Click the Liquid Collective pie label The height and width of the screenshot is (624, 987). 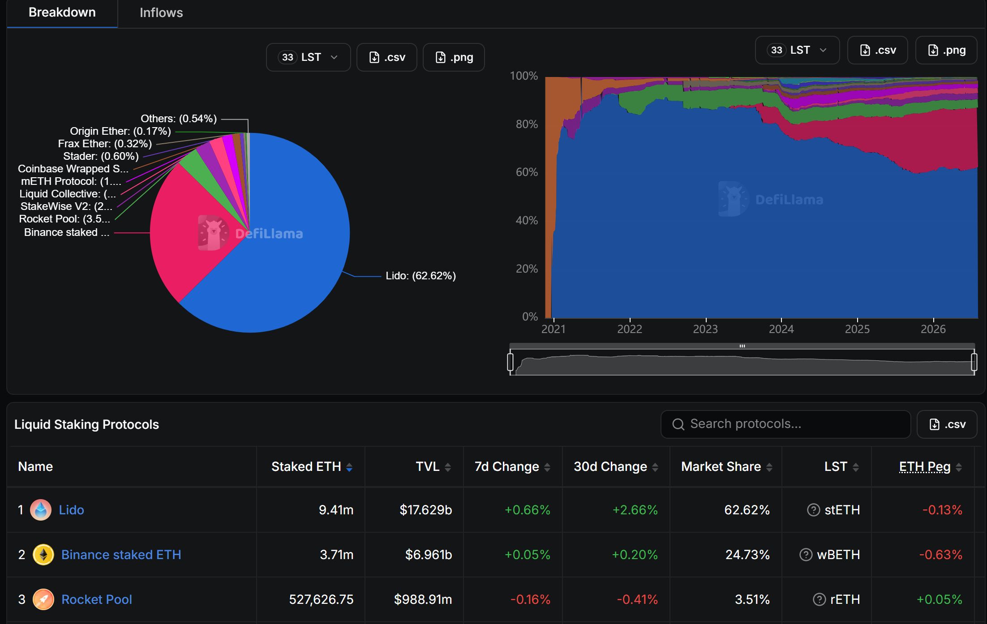pyautogui.click(x=68, y=194)
